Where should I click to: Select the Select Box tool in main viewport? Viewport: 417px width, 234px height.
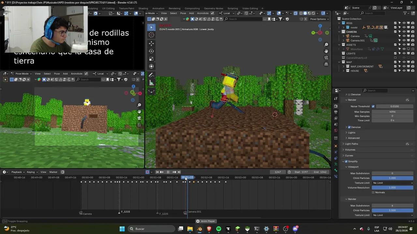pyautogui.click(x=151, y=27)
